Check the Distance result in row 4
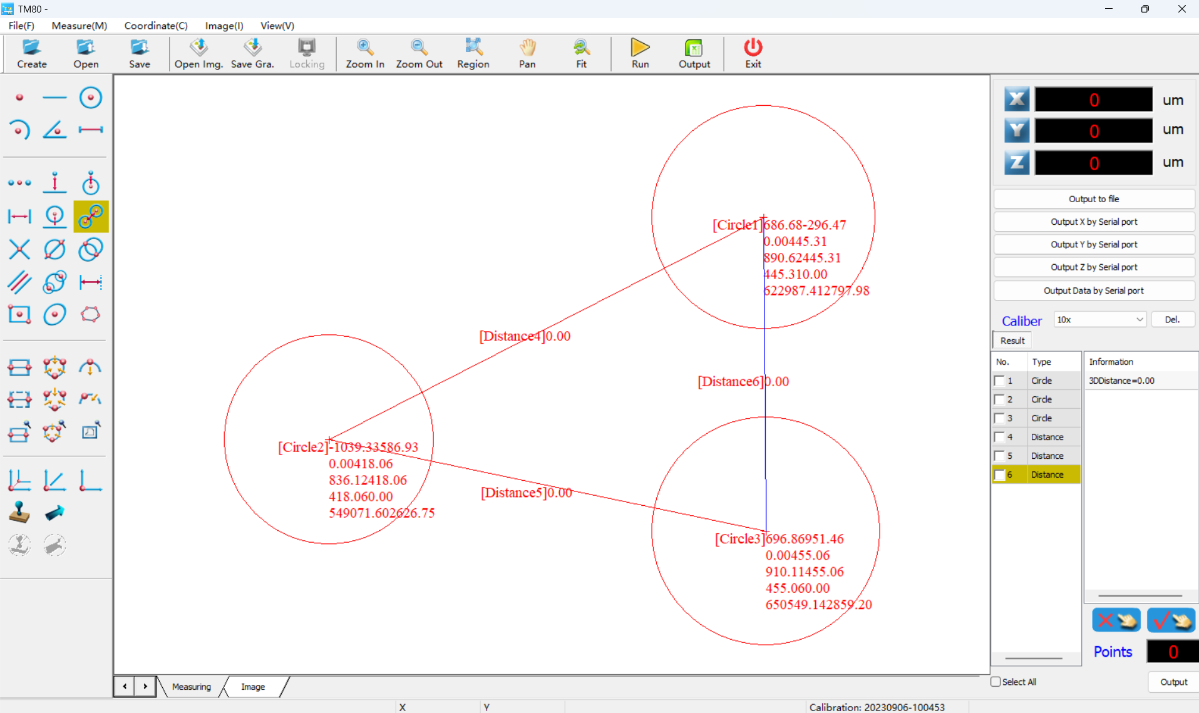Viewport: 1199px width, 713px height. 999,436
